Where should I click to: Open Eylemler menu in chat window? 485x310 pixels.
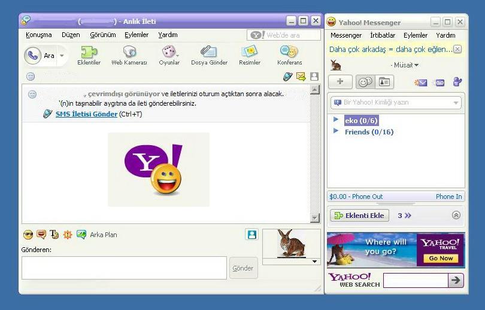point(137,35)
